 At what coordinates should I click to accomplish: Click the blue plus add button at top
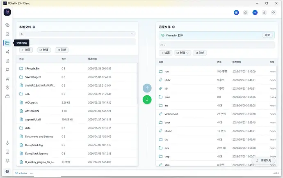(255, 12)
